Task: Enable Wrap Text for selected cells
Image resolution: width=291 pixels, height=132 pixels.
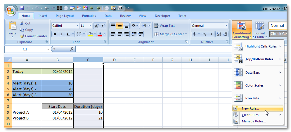Action: point(164,26)
